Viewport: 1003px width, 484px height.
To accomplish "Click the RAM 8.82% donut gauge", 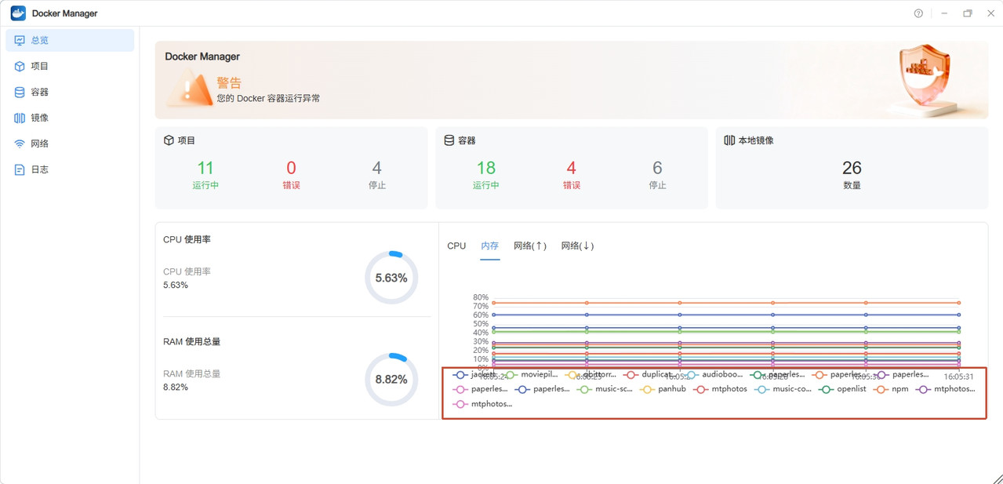I will click(391, 380).
